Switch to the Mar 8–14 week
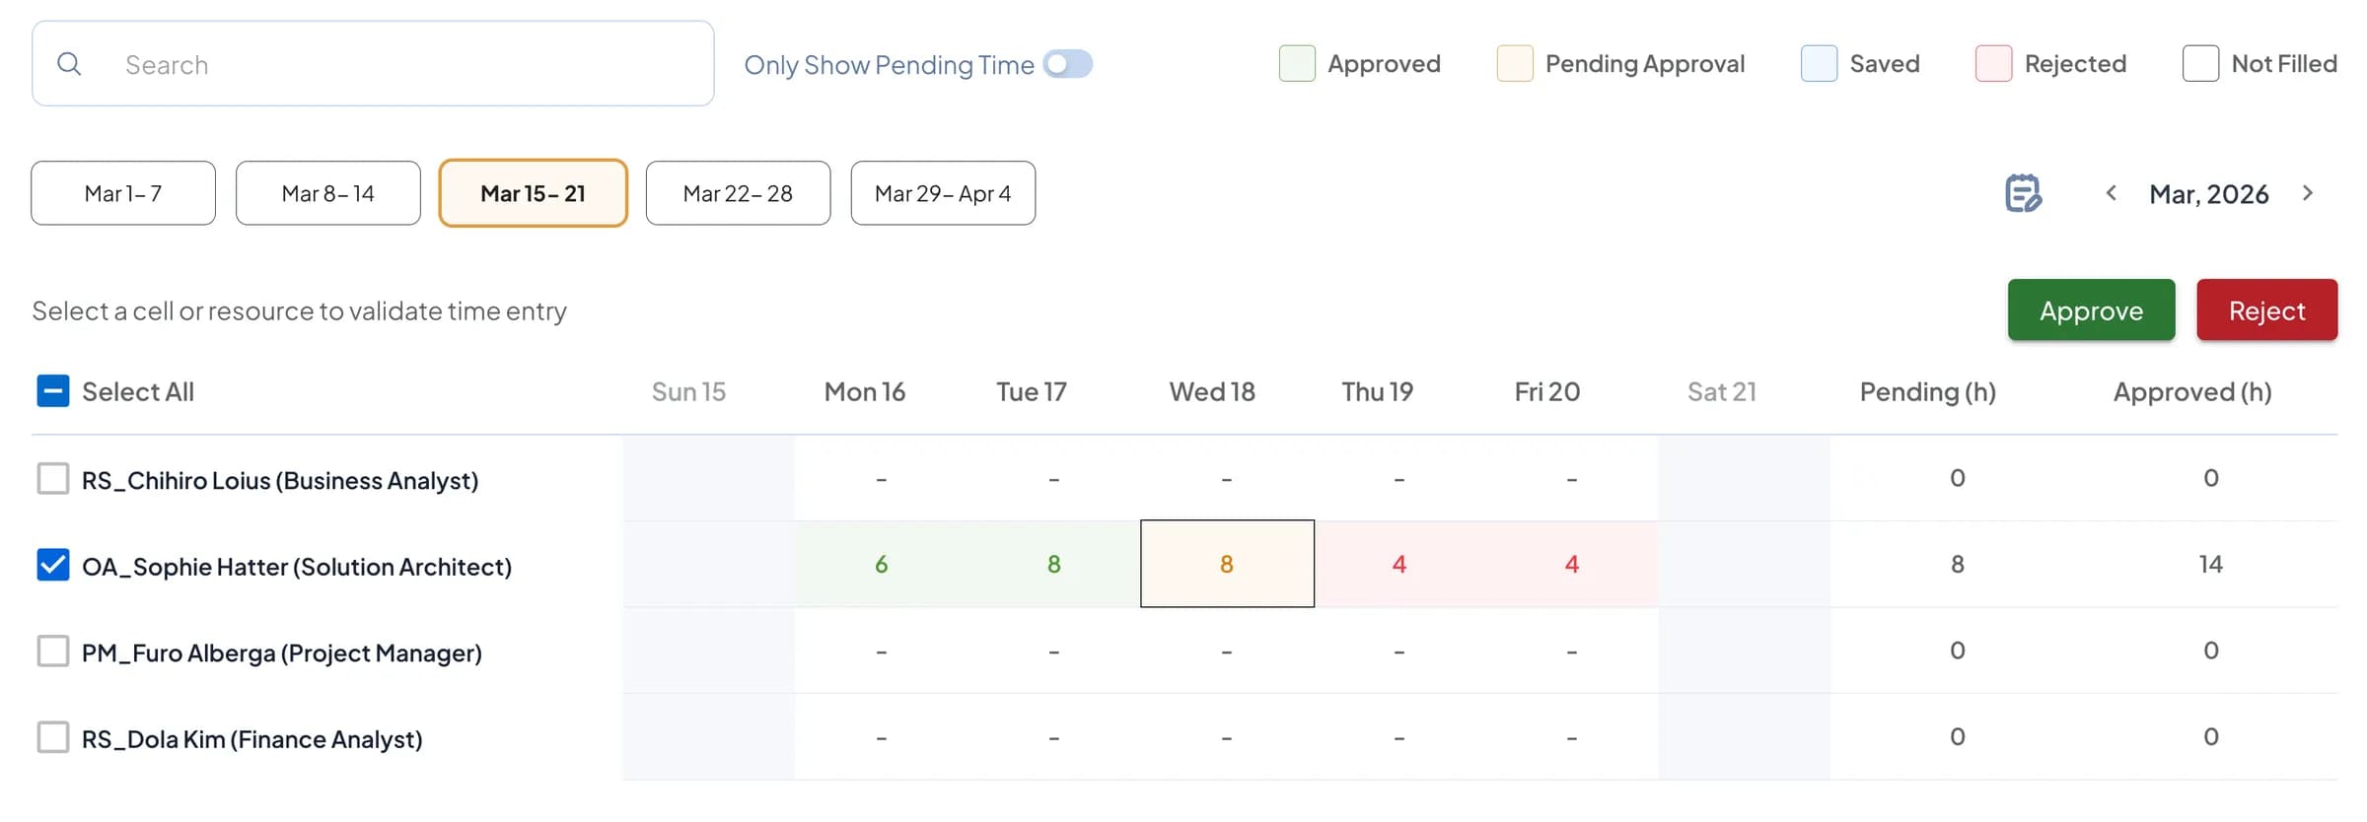 327,193
